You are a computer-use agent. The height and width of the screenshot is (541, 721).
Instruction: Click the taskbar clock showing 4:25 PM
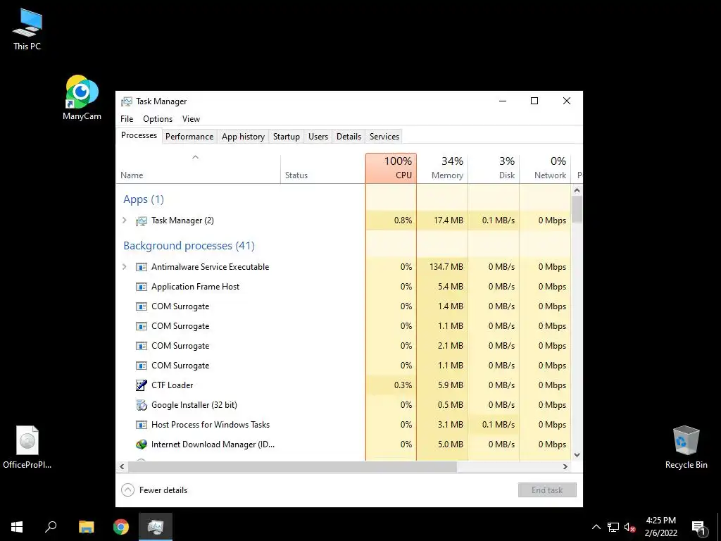click(660, 527)
